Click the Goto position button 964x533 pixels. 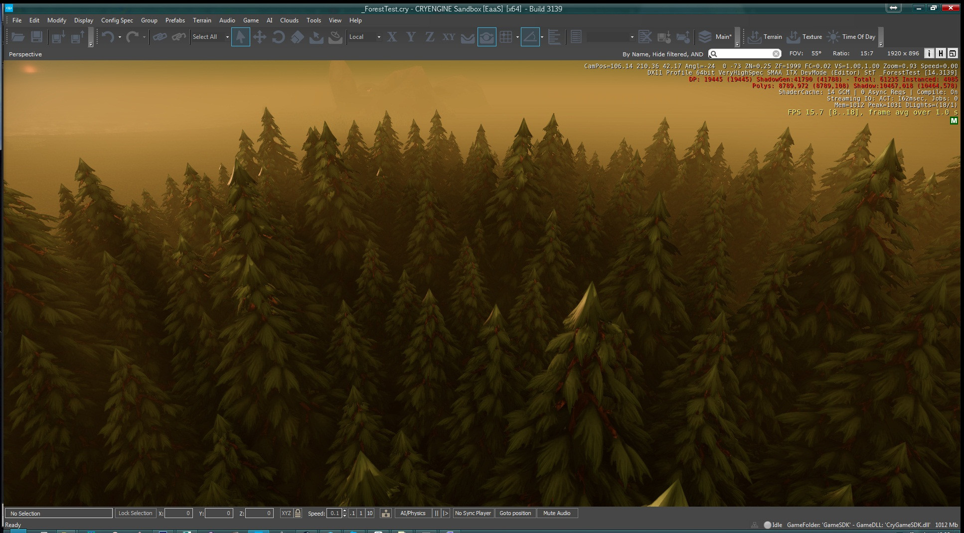(515, 513)
